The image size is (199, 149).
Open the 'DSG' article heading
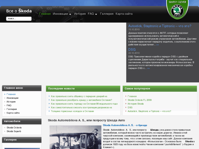pos(132,49)
